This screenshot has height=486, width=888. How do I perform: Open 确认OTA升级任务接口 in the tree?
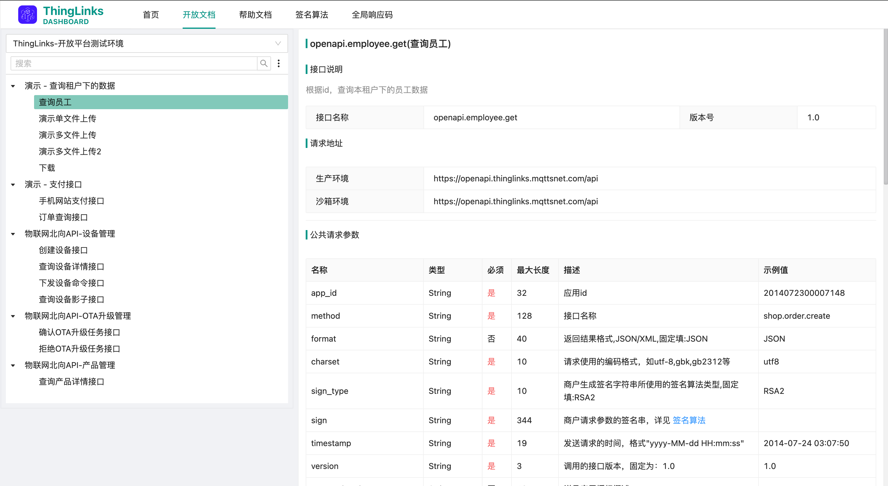(x=80, y=333)
